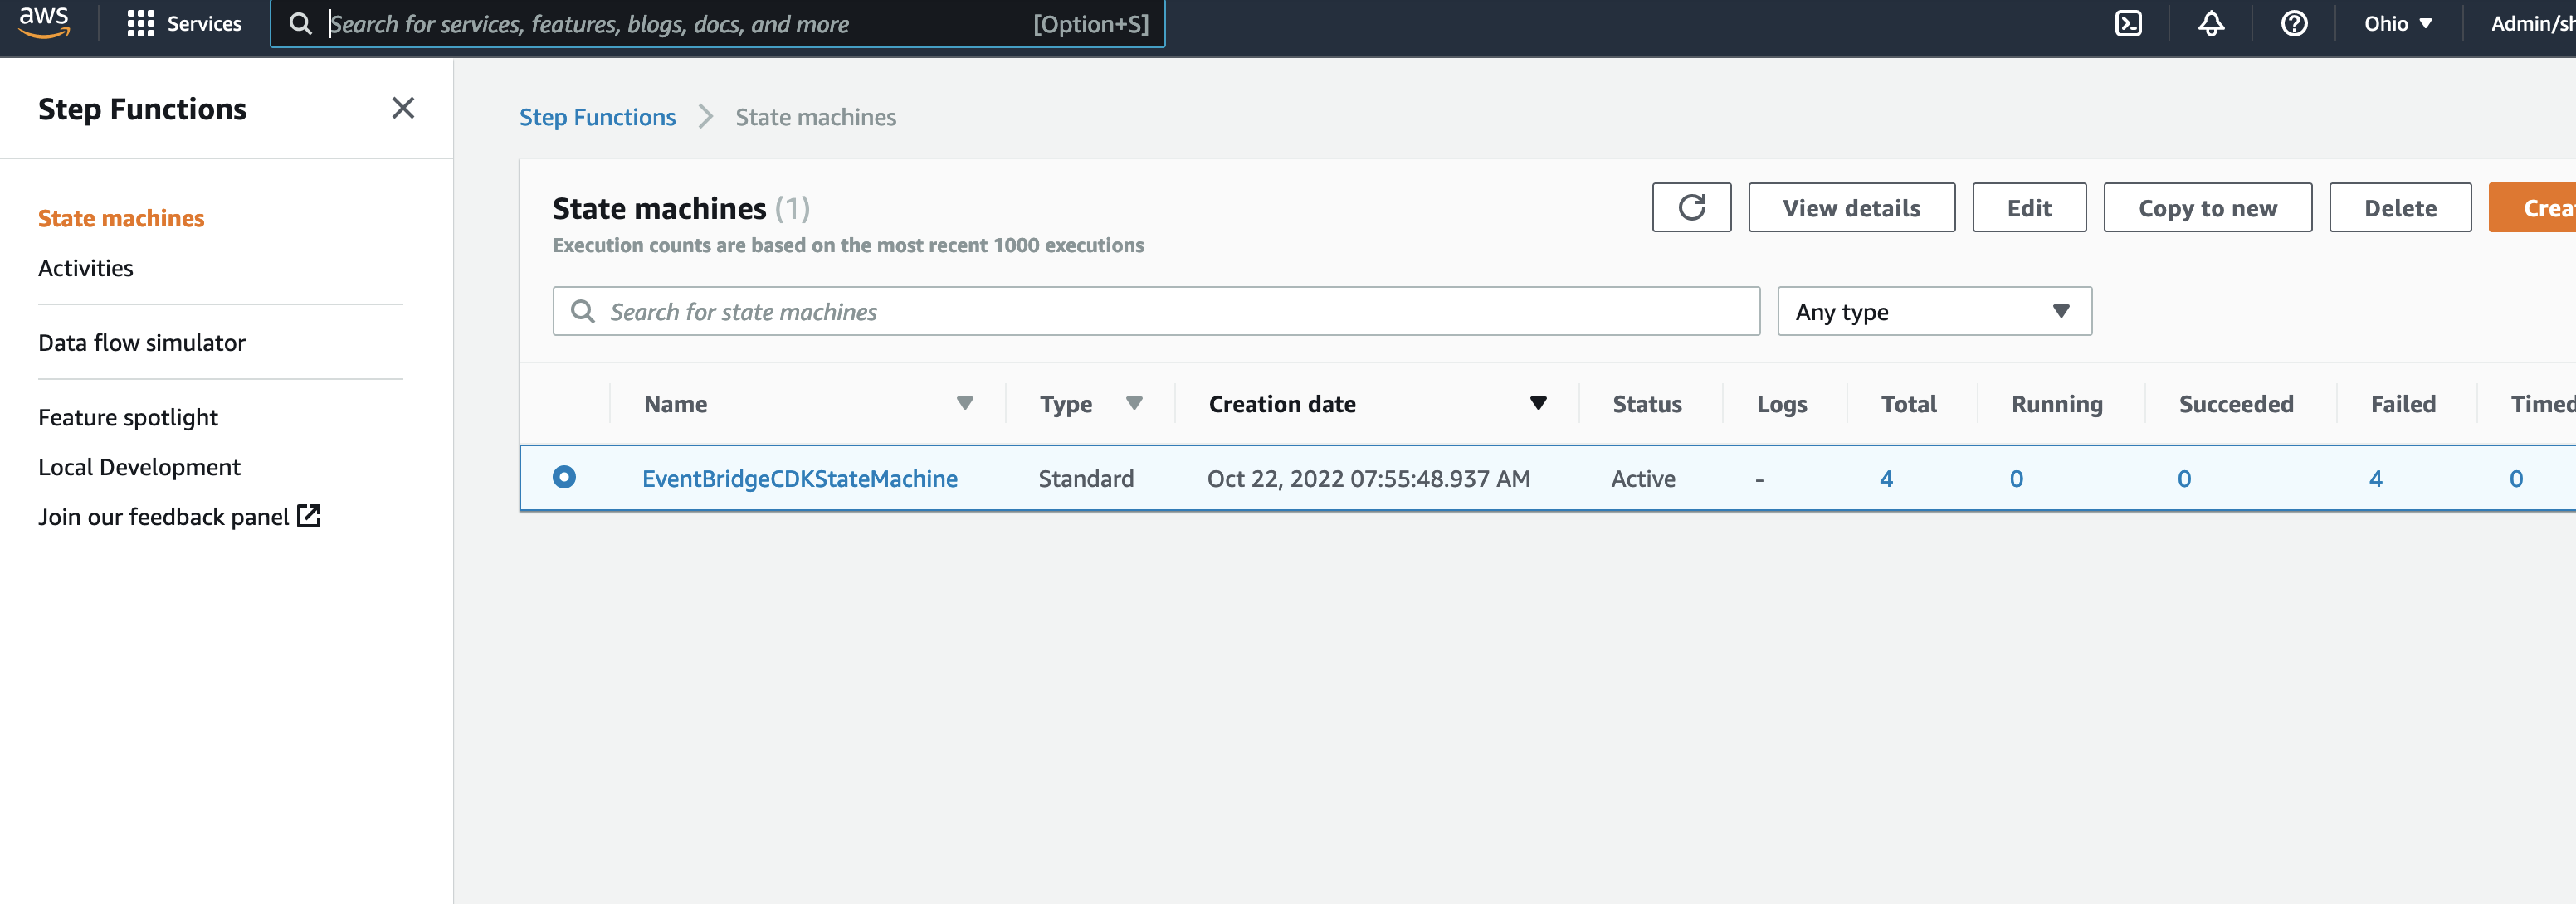Open the Admin account menu
2576x904 pixels.
point(2532,24)
